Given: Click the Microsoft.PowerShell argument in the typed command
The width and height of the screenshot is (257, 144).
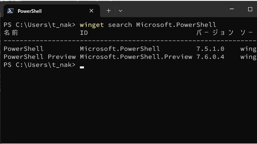Looking at the screenshot, I should point(176,25).
